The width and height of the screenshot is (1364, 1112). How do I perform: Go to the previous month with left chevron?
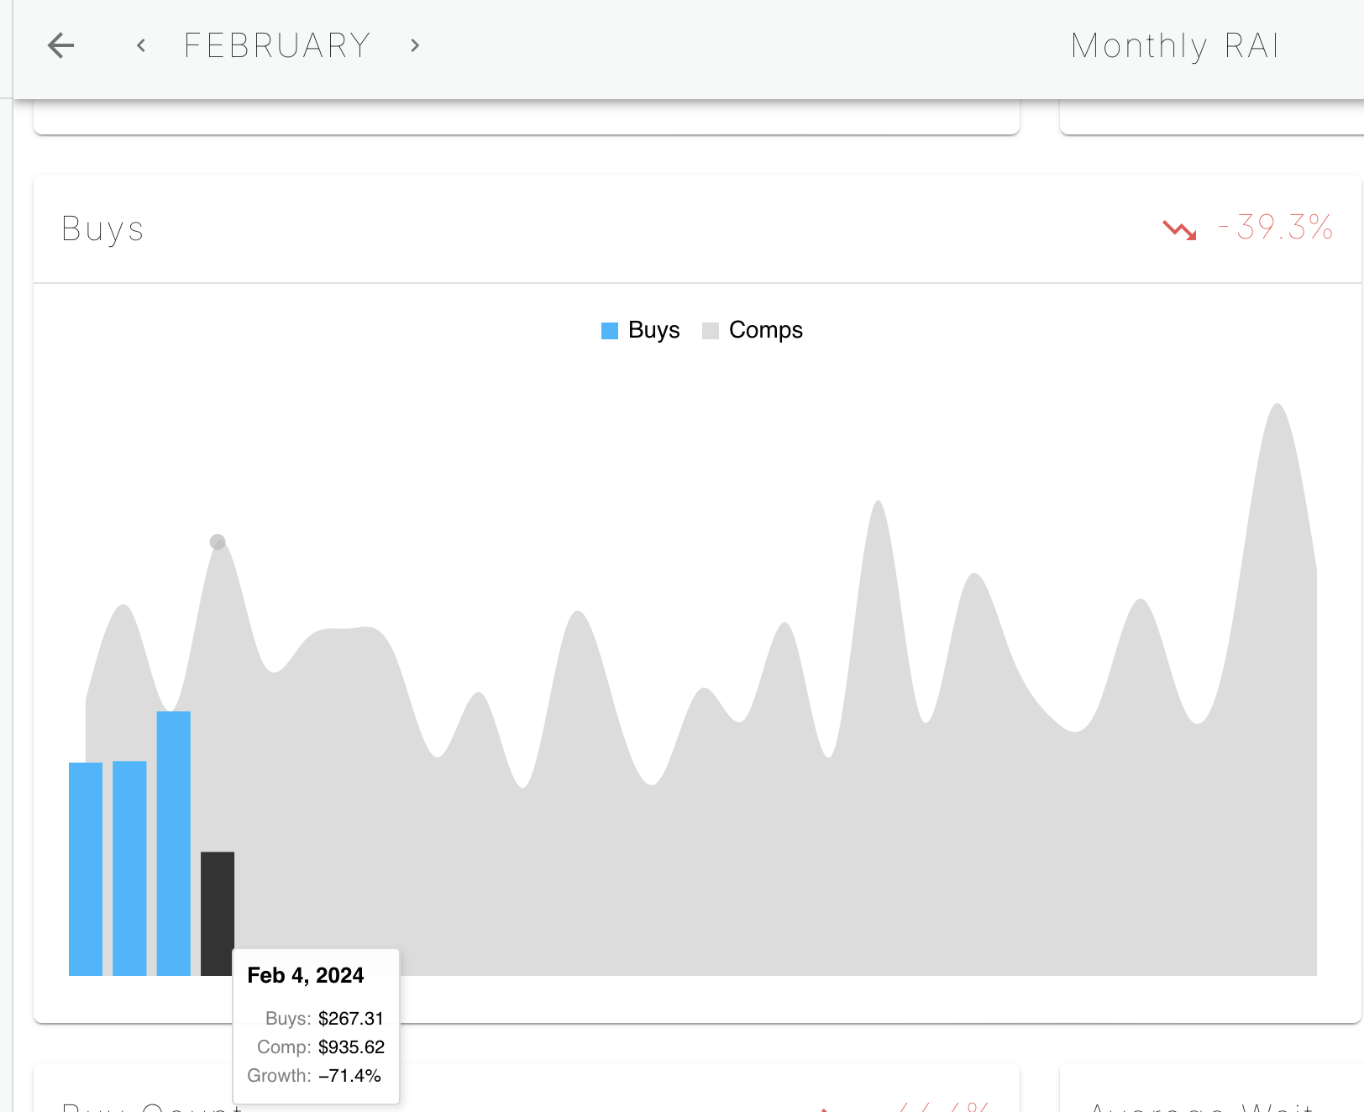pos(141,45)
